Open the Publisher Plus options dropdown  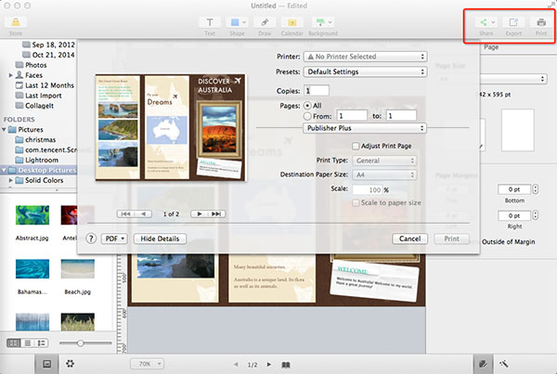[365, 129]
